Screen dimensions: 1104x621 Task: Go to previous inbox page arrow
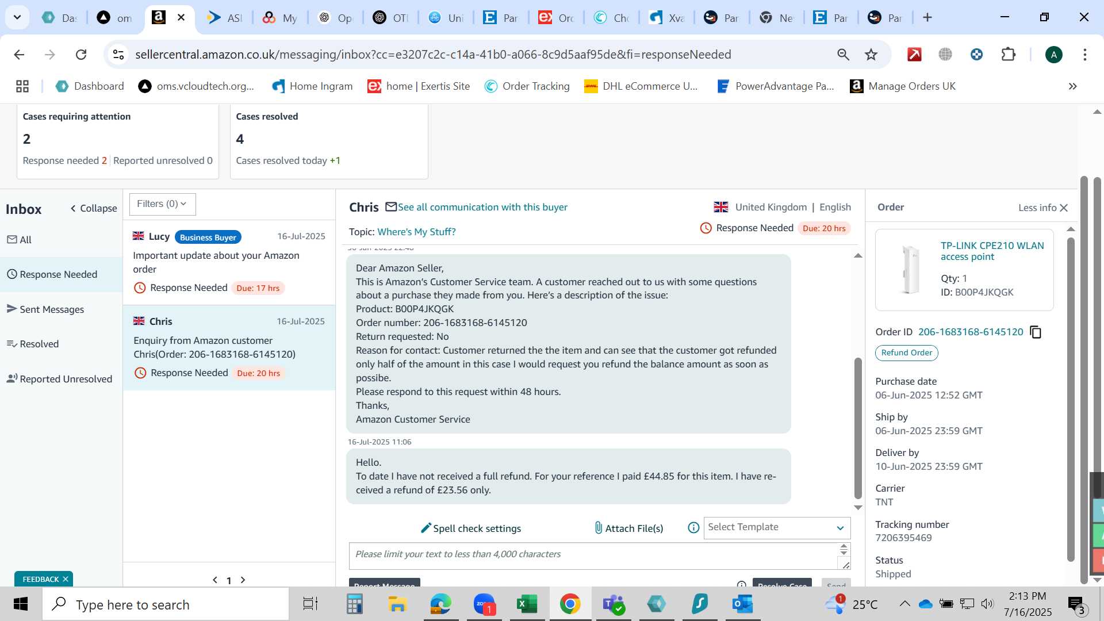[215, 580]
